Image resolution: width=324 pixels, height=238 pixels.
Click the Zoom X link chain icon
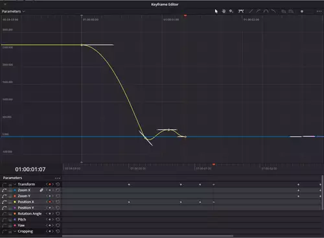point(41,190)
